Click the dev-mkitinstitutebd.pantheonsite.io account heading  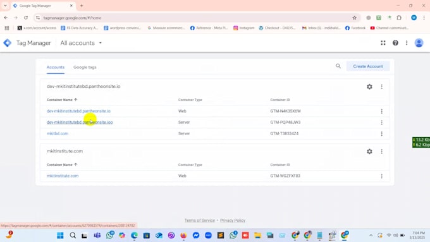coord(83,87)
